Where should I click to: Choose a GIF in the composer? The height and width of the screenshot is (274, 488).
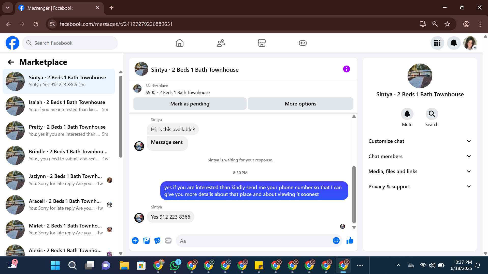click(168, 241)
